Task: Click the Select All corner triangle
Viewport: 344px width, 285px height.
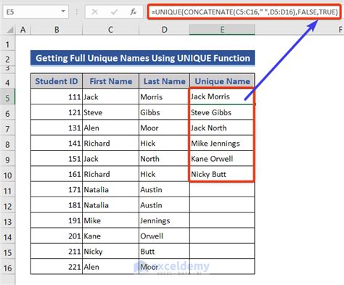Action: (x=9, y=30)
